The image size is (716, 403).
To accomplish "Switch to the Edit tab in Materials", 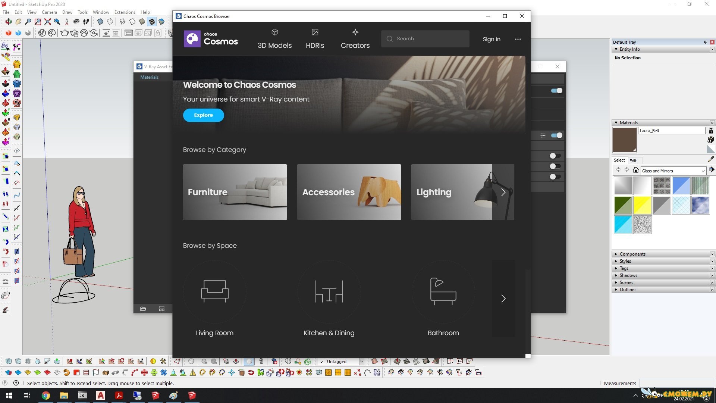I will coord(633,160).
